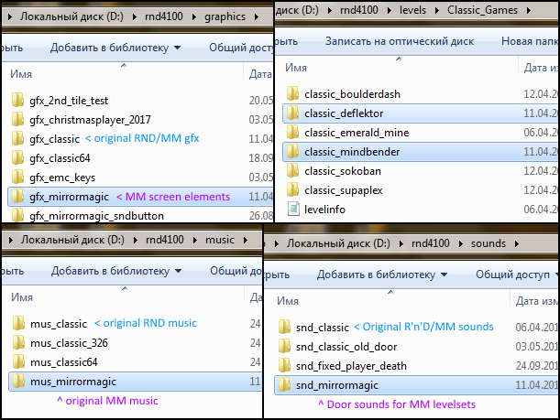
Task: Select the mus_mirrormagic folder icon
Action: [x=17, y=381]
